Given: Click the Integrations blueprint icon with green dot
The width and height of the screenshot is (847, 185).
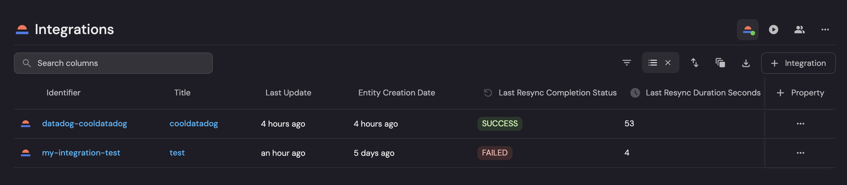Looking at the screenshot, I should click(x=747, y=30).
